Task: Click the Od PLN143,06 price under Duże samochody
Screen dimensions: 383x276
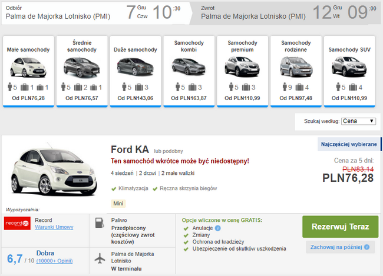Action: (x=136, y=98)
